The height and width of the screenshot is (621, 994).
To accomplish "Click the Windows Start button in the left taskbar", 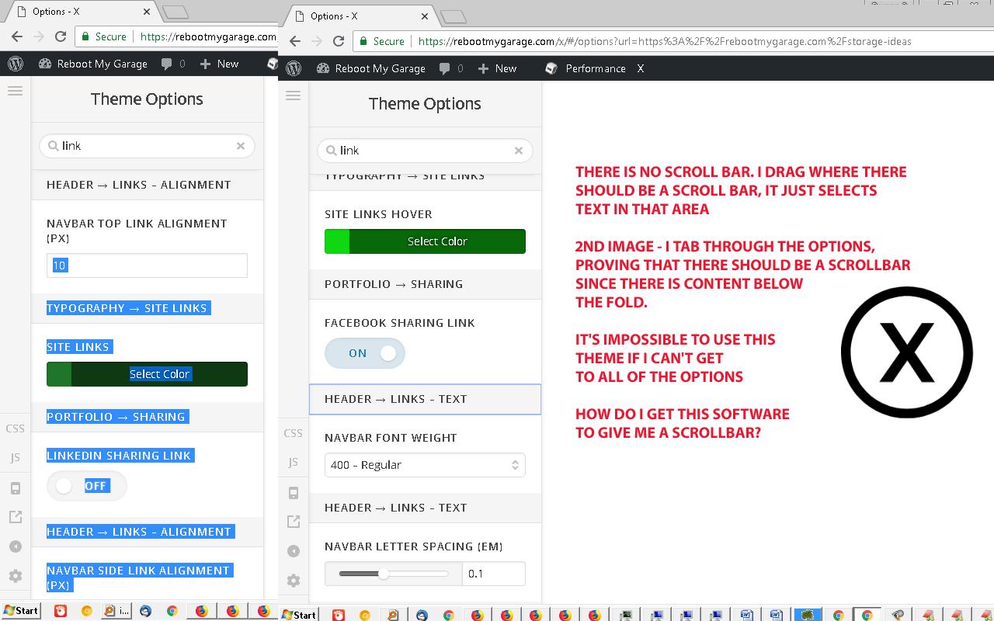I will [x=21, y=611].
